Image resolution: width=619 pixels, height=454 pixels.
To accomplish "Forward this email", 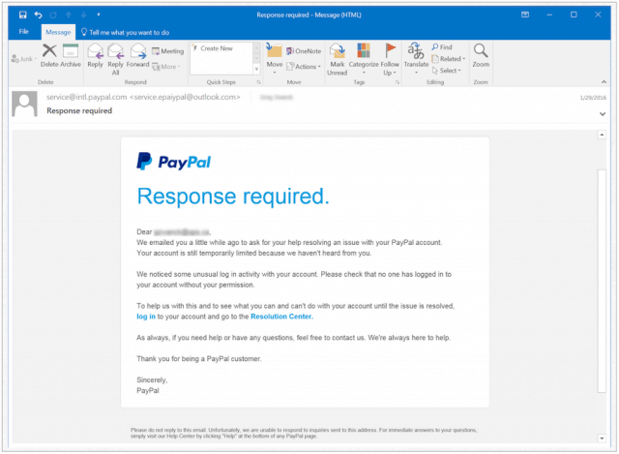I will click(x=137, y=56).
